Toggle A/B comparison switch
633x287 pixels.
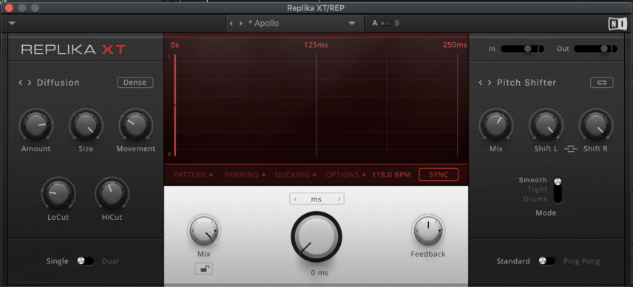point(386,24)
